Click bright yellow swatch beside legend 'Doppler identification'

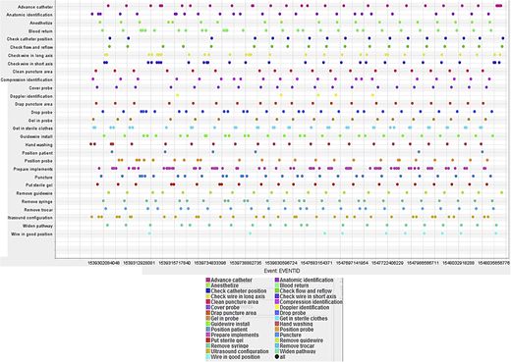pyautogui.click(x=277, y=307)
